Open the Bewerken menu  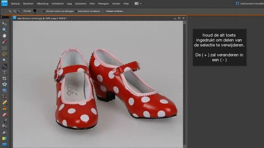[x=28, y=4]
